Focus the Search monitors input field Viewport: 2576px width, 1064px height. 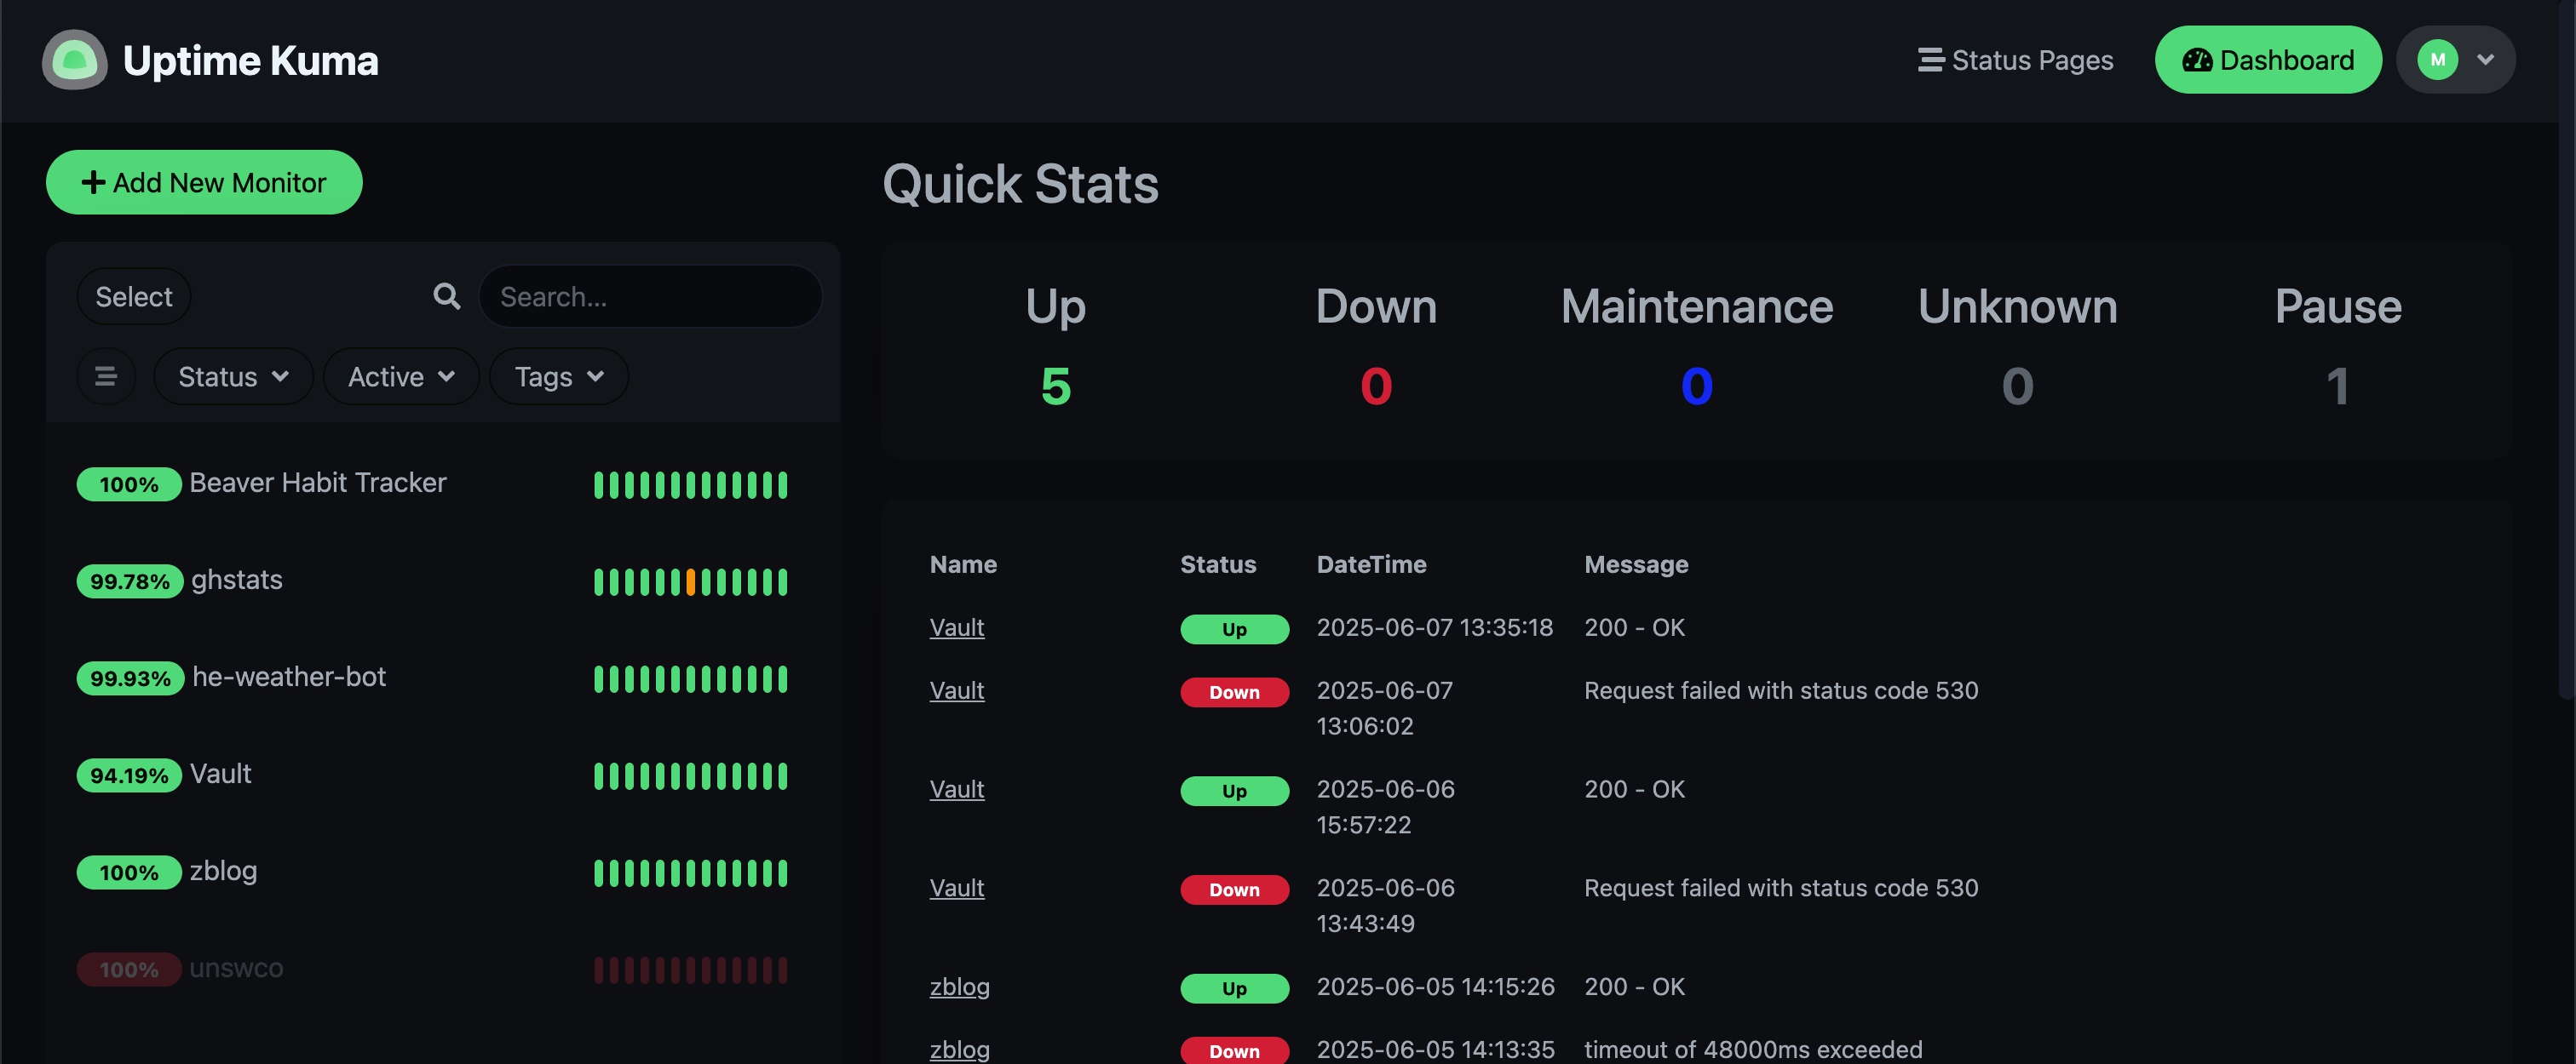pyautogui.click(x=650, y=297)
